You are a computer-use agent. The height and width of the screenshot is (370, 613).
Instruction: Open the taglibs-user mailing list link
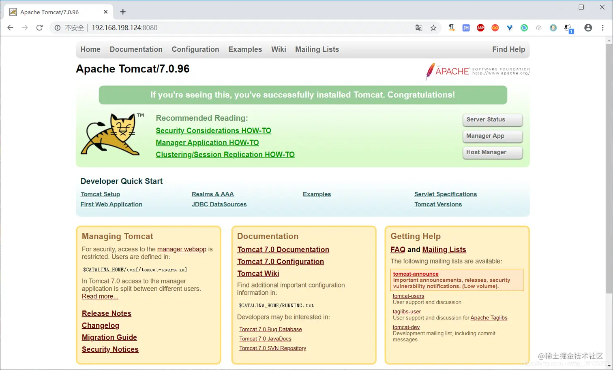click(407, 312)
